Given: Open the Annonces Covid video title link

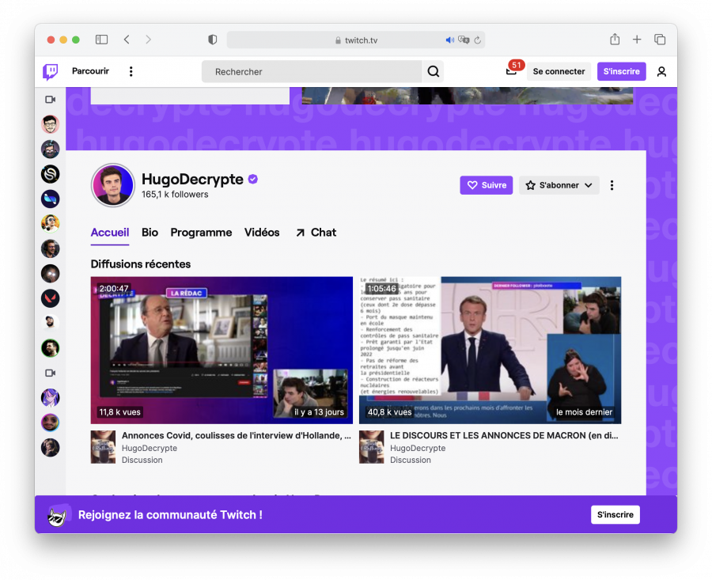Looking at the screenshot, I should click(x=236, y=435).
